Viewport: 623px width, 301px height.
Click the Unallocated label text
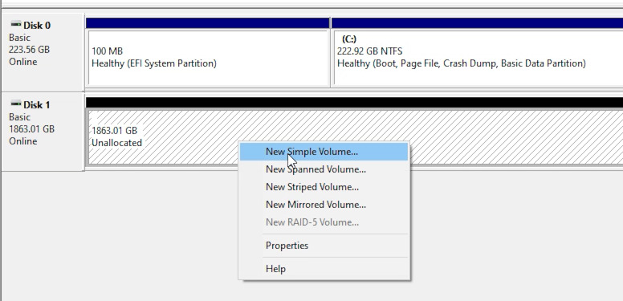tap(117, 143)
